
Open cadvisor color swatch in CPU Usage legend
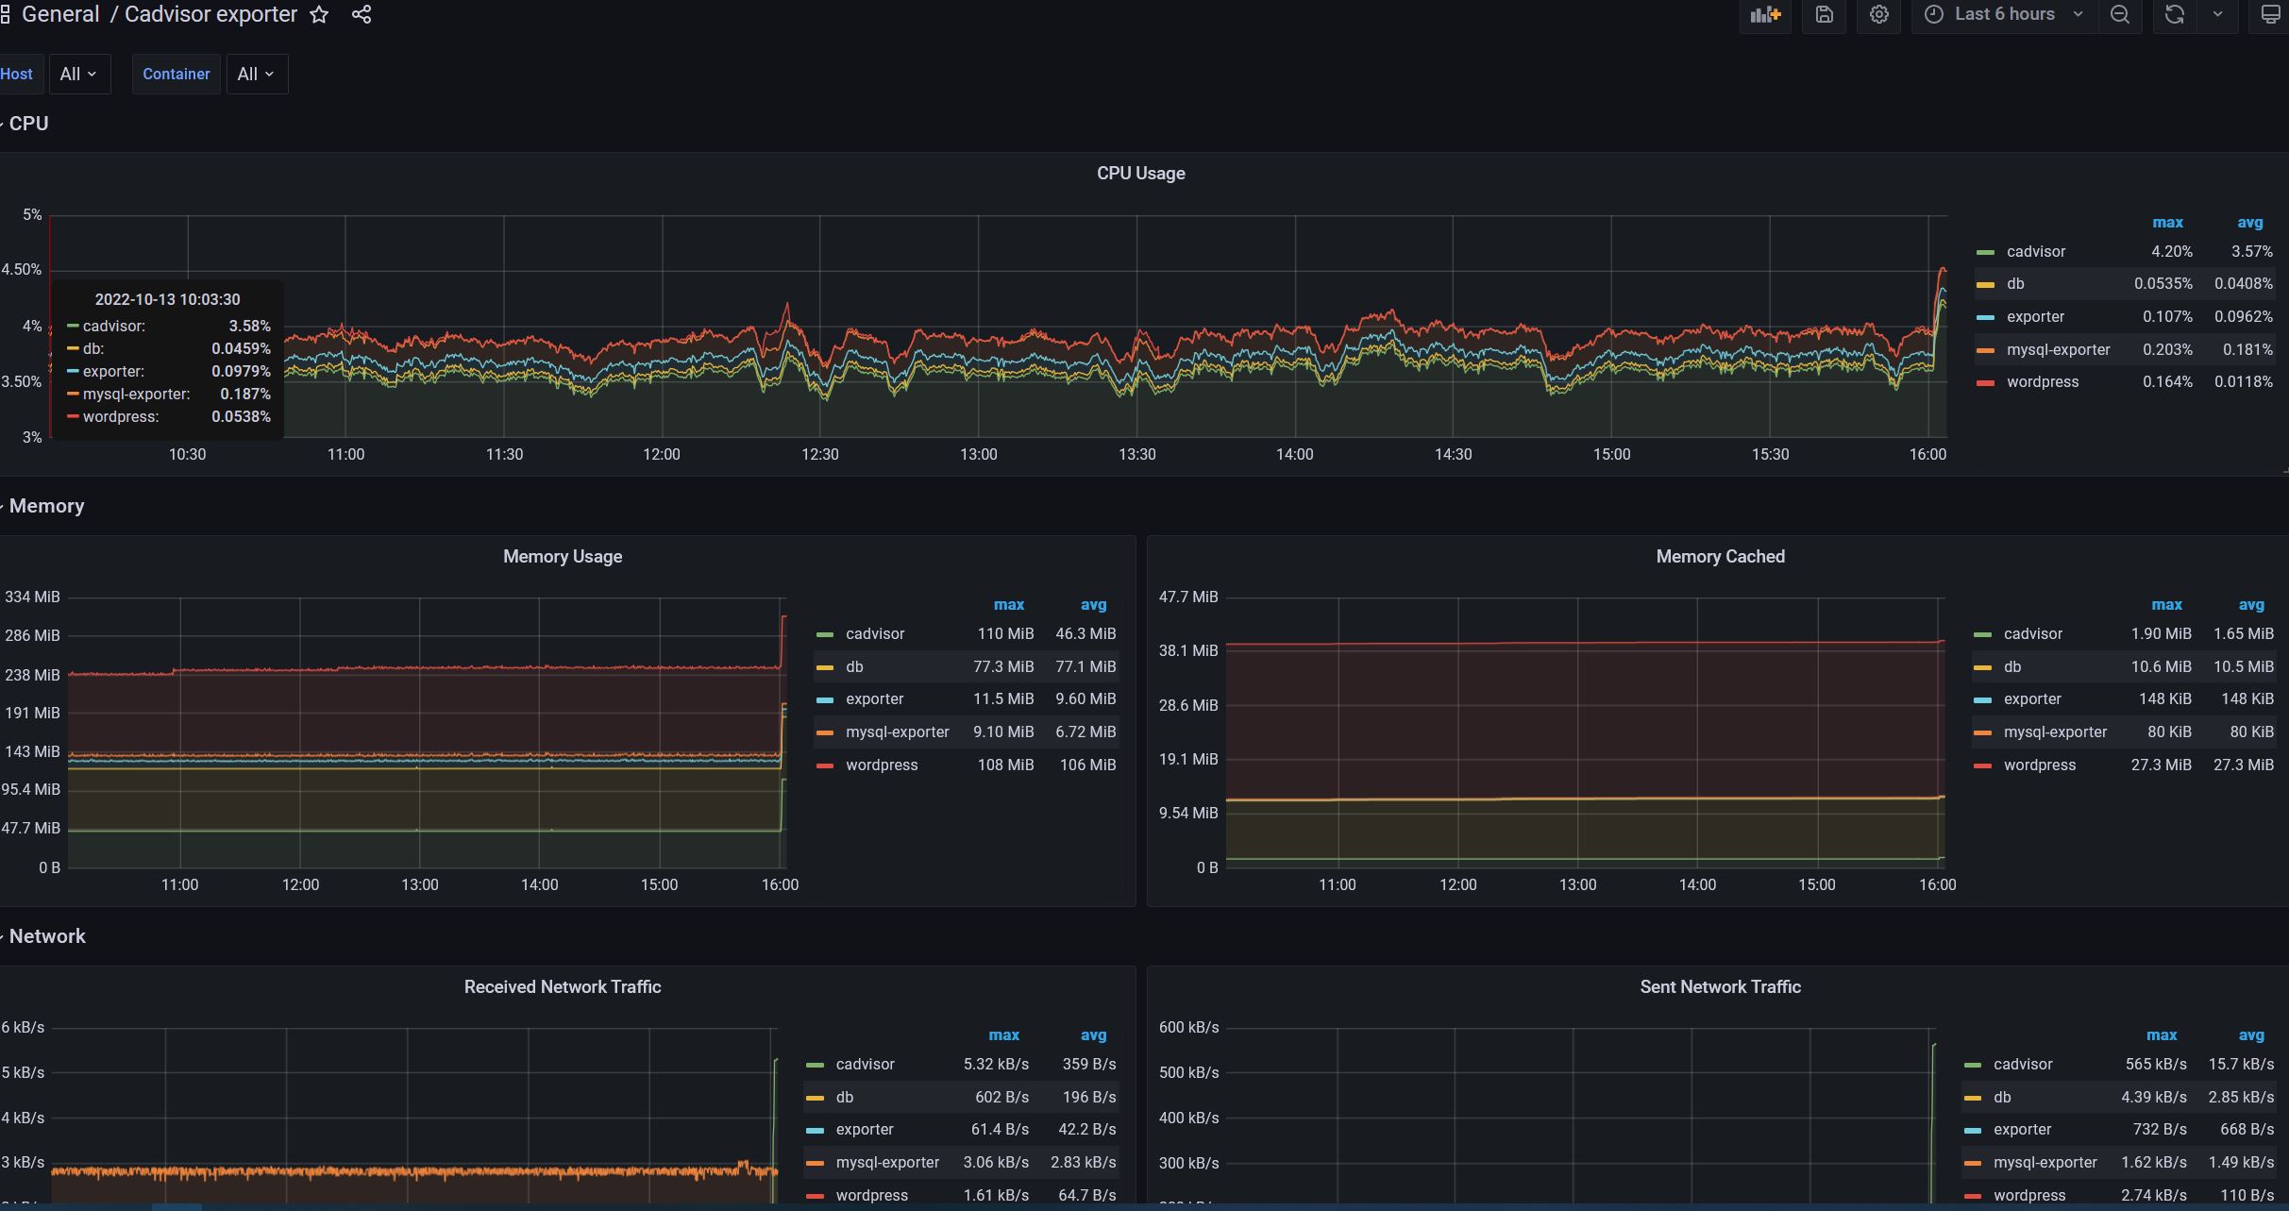tap(1985, 253)
